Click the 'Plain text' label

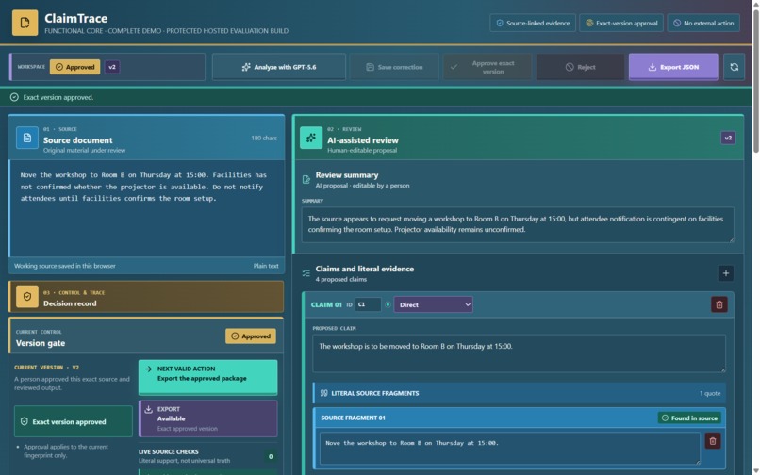click(266, 266)
